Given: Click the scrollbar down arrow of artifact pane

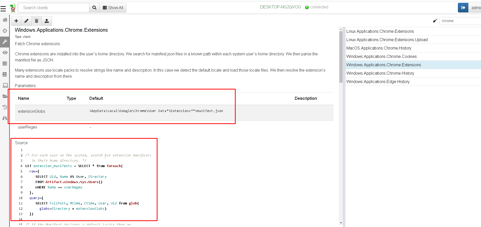Looking at the screenshot, I should (x=341, y=223).
